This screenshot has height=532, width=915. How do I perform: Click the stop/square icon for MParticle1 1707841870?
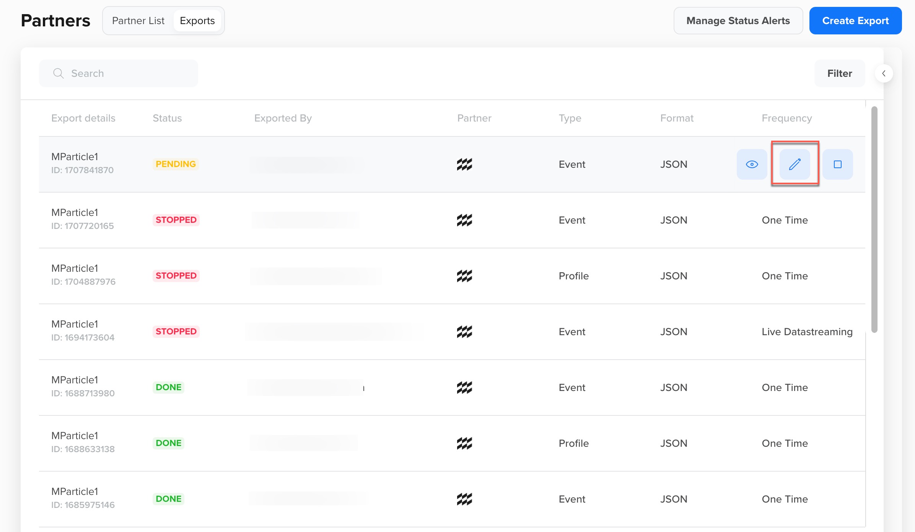point(838,164)
